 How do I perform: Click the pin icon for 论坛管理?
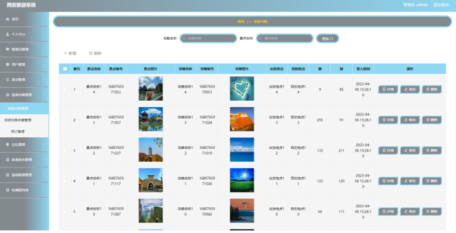(x=8, y=144)
